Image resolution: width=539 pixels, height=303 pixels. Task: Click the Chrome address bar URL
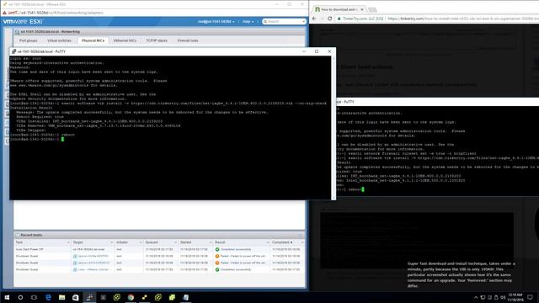pyautogui.click(x=463, y=19)
